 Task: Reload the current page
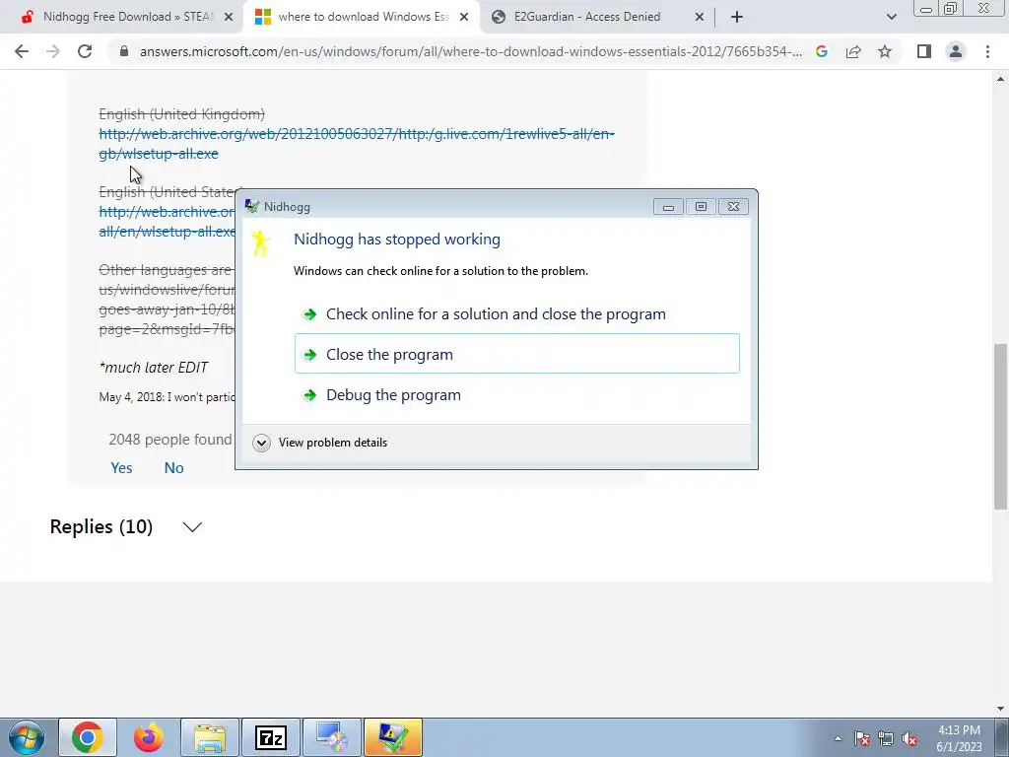[x=85, y=51]
